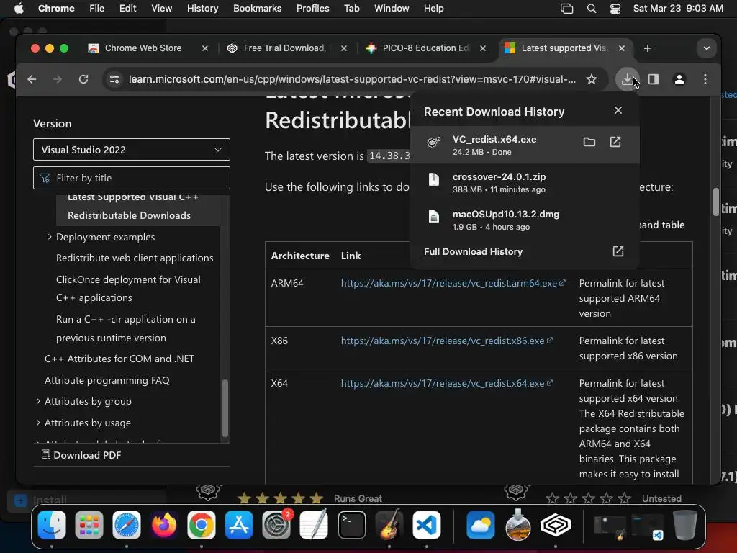Screen dimensions: 737x553
Task: Open ClickOnce deployment for Visual C++ article
Action: pos(128,288)
